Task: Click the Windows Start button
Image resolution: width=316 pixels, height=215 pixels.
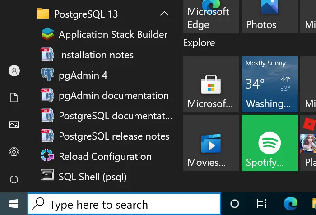Action: click(x=14, y=204)
